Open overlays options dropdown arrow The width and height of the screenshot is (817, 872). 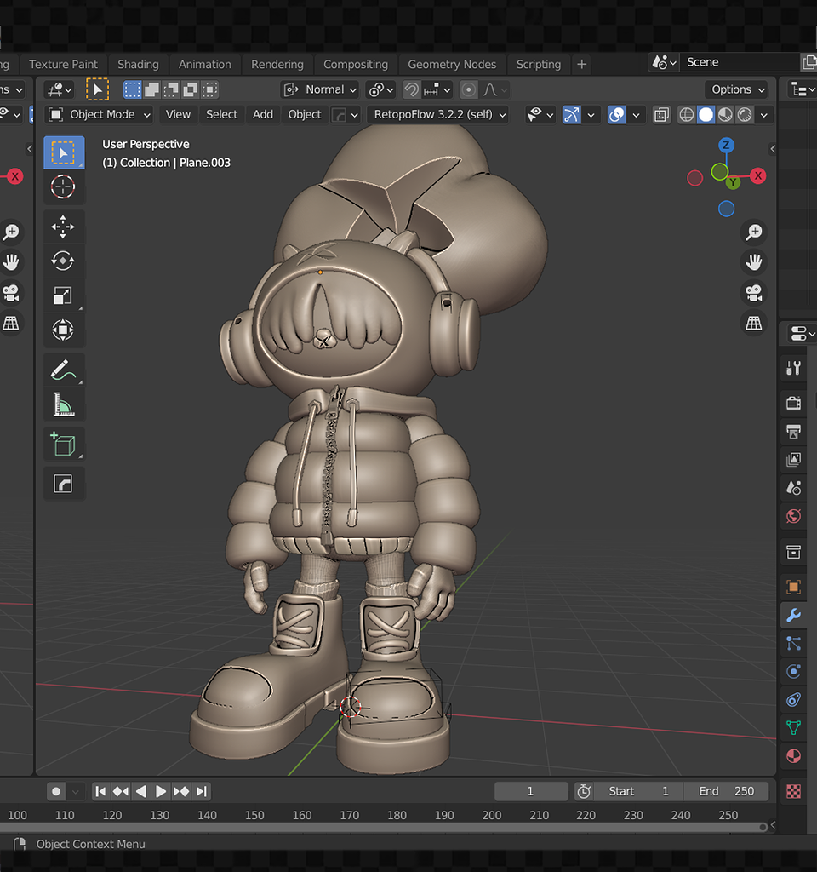pos(636,115)
